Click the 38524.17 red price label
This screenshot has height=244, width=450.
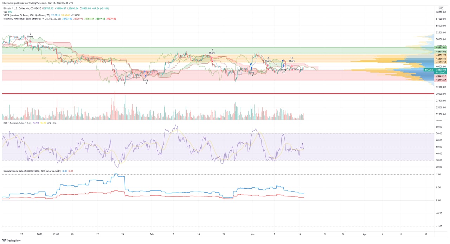(x=441, y=76)
